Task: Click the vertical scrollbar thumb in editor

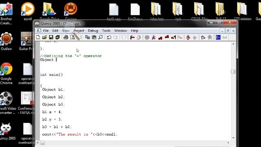Action: click(233, 71)
